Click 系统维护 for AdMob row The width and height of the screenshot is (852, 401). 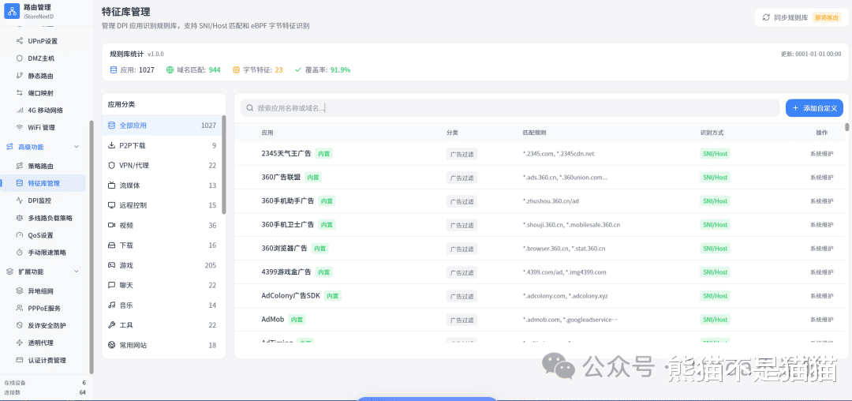point(821,320)
